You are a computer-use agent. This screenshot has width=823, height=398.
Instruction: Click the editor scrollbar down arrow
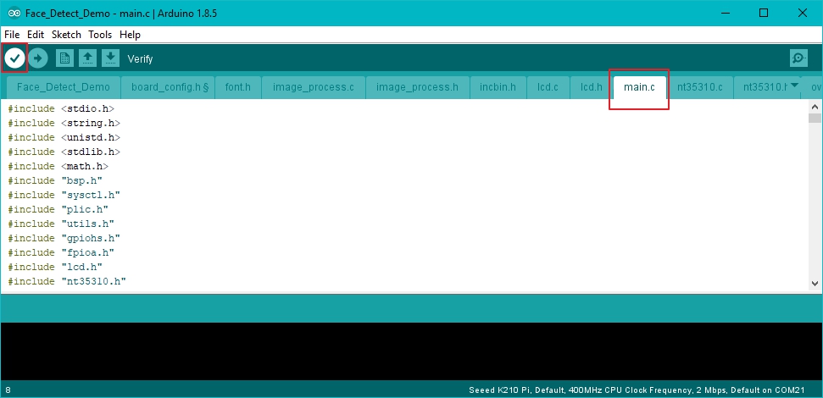click(x=815, y=283)
